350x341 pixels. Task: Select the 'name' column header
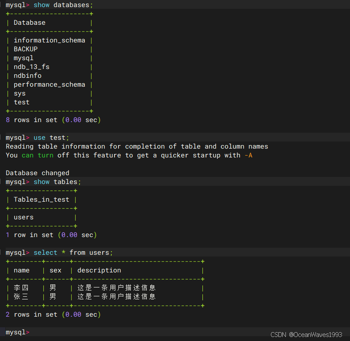coord(22,270)
